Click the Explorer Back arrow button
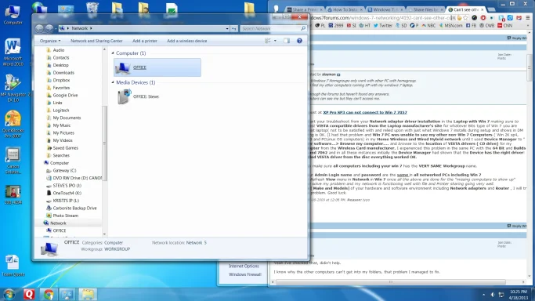Screen dimensions: 535x301 point(39,29)
